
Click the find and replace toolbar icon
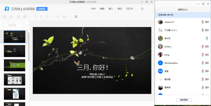[x=76, y=17]
